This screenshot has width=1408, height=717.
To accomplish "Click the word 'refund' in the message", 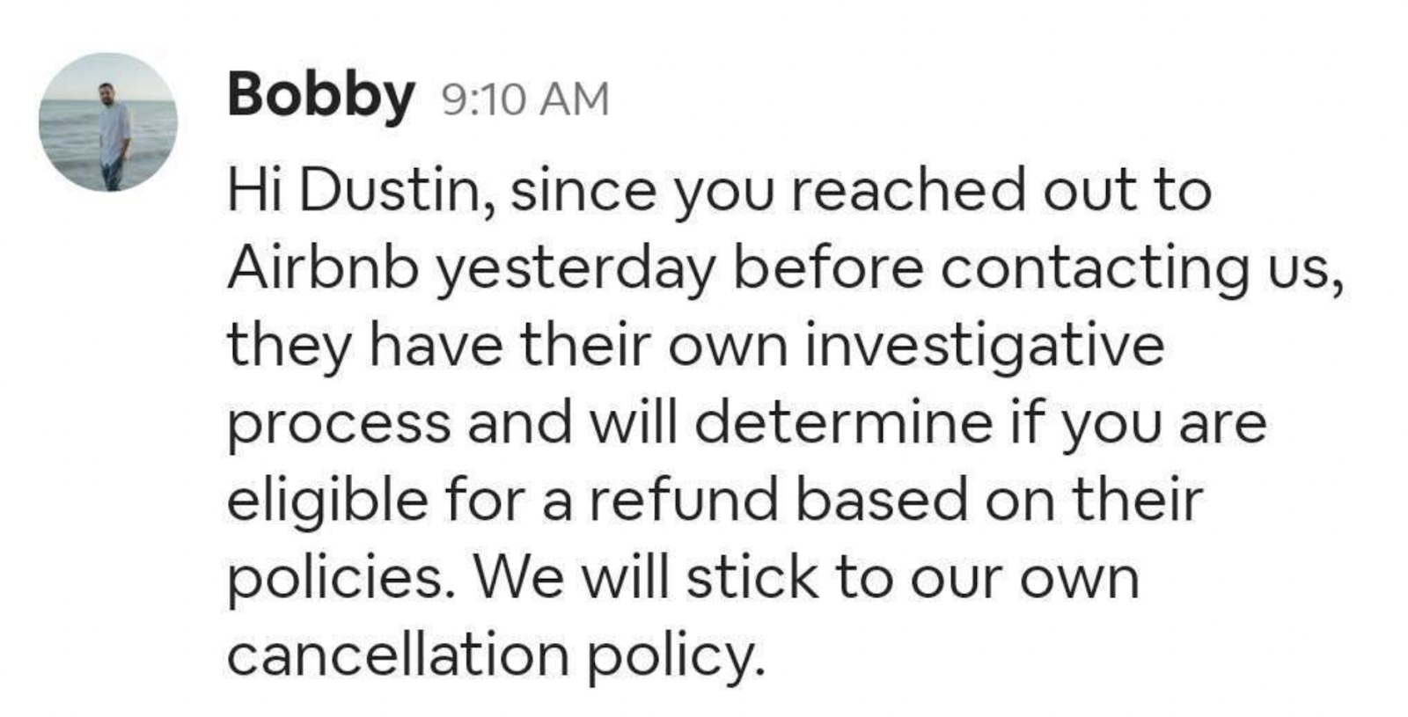I will click(x=684, y=499).
